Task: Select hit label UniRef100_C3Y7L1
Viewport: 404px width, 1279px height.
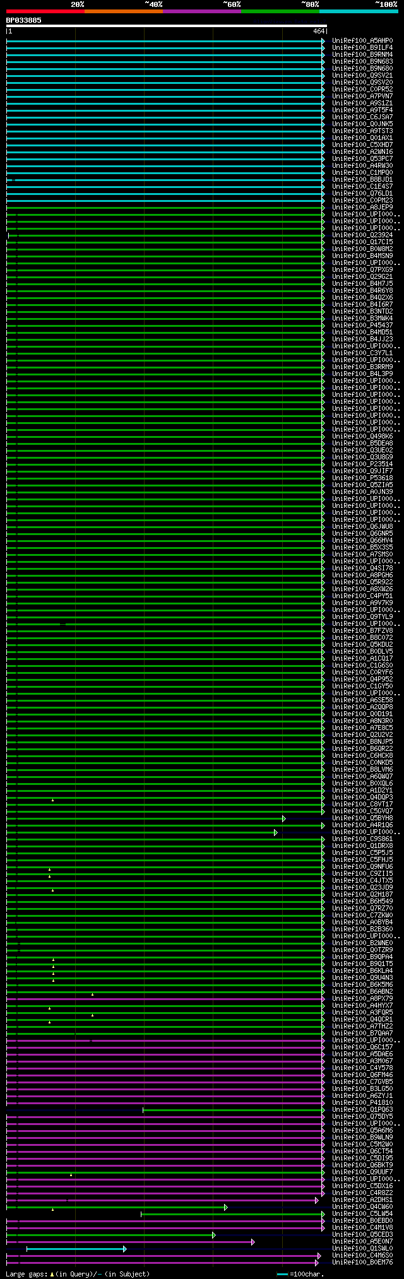Action: click(362, 353)
